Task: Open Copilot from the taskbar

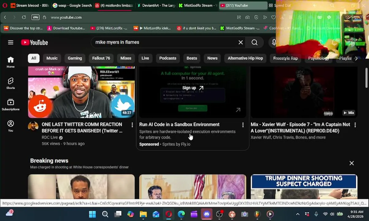Action: tap(131, 214)
